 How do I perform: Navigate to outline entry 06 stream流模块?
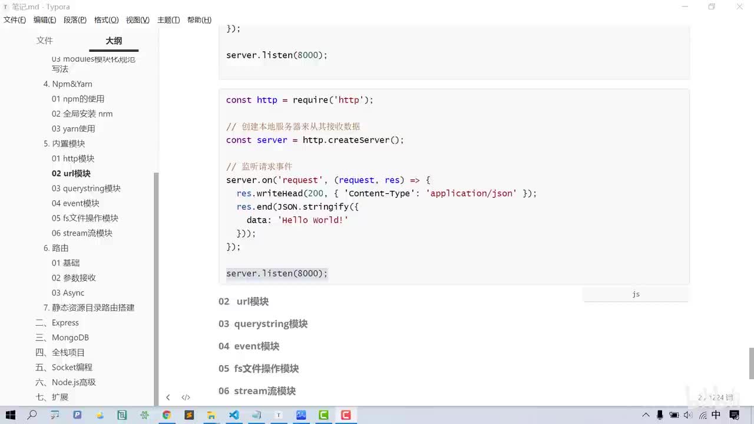82,233
